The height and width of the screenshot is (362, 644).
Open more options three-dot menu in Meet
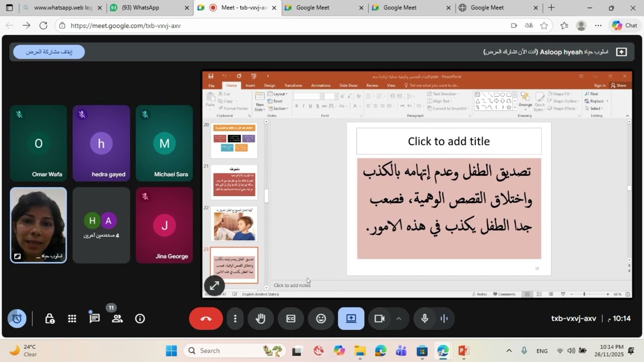click(x=235, y=319)
